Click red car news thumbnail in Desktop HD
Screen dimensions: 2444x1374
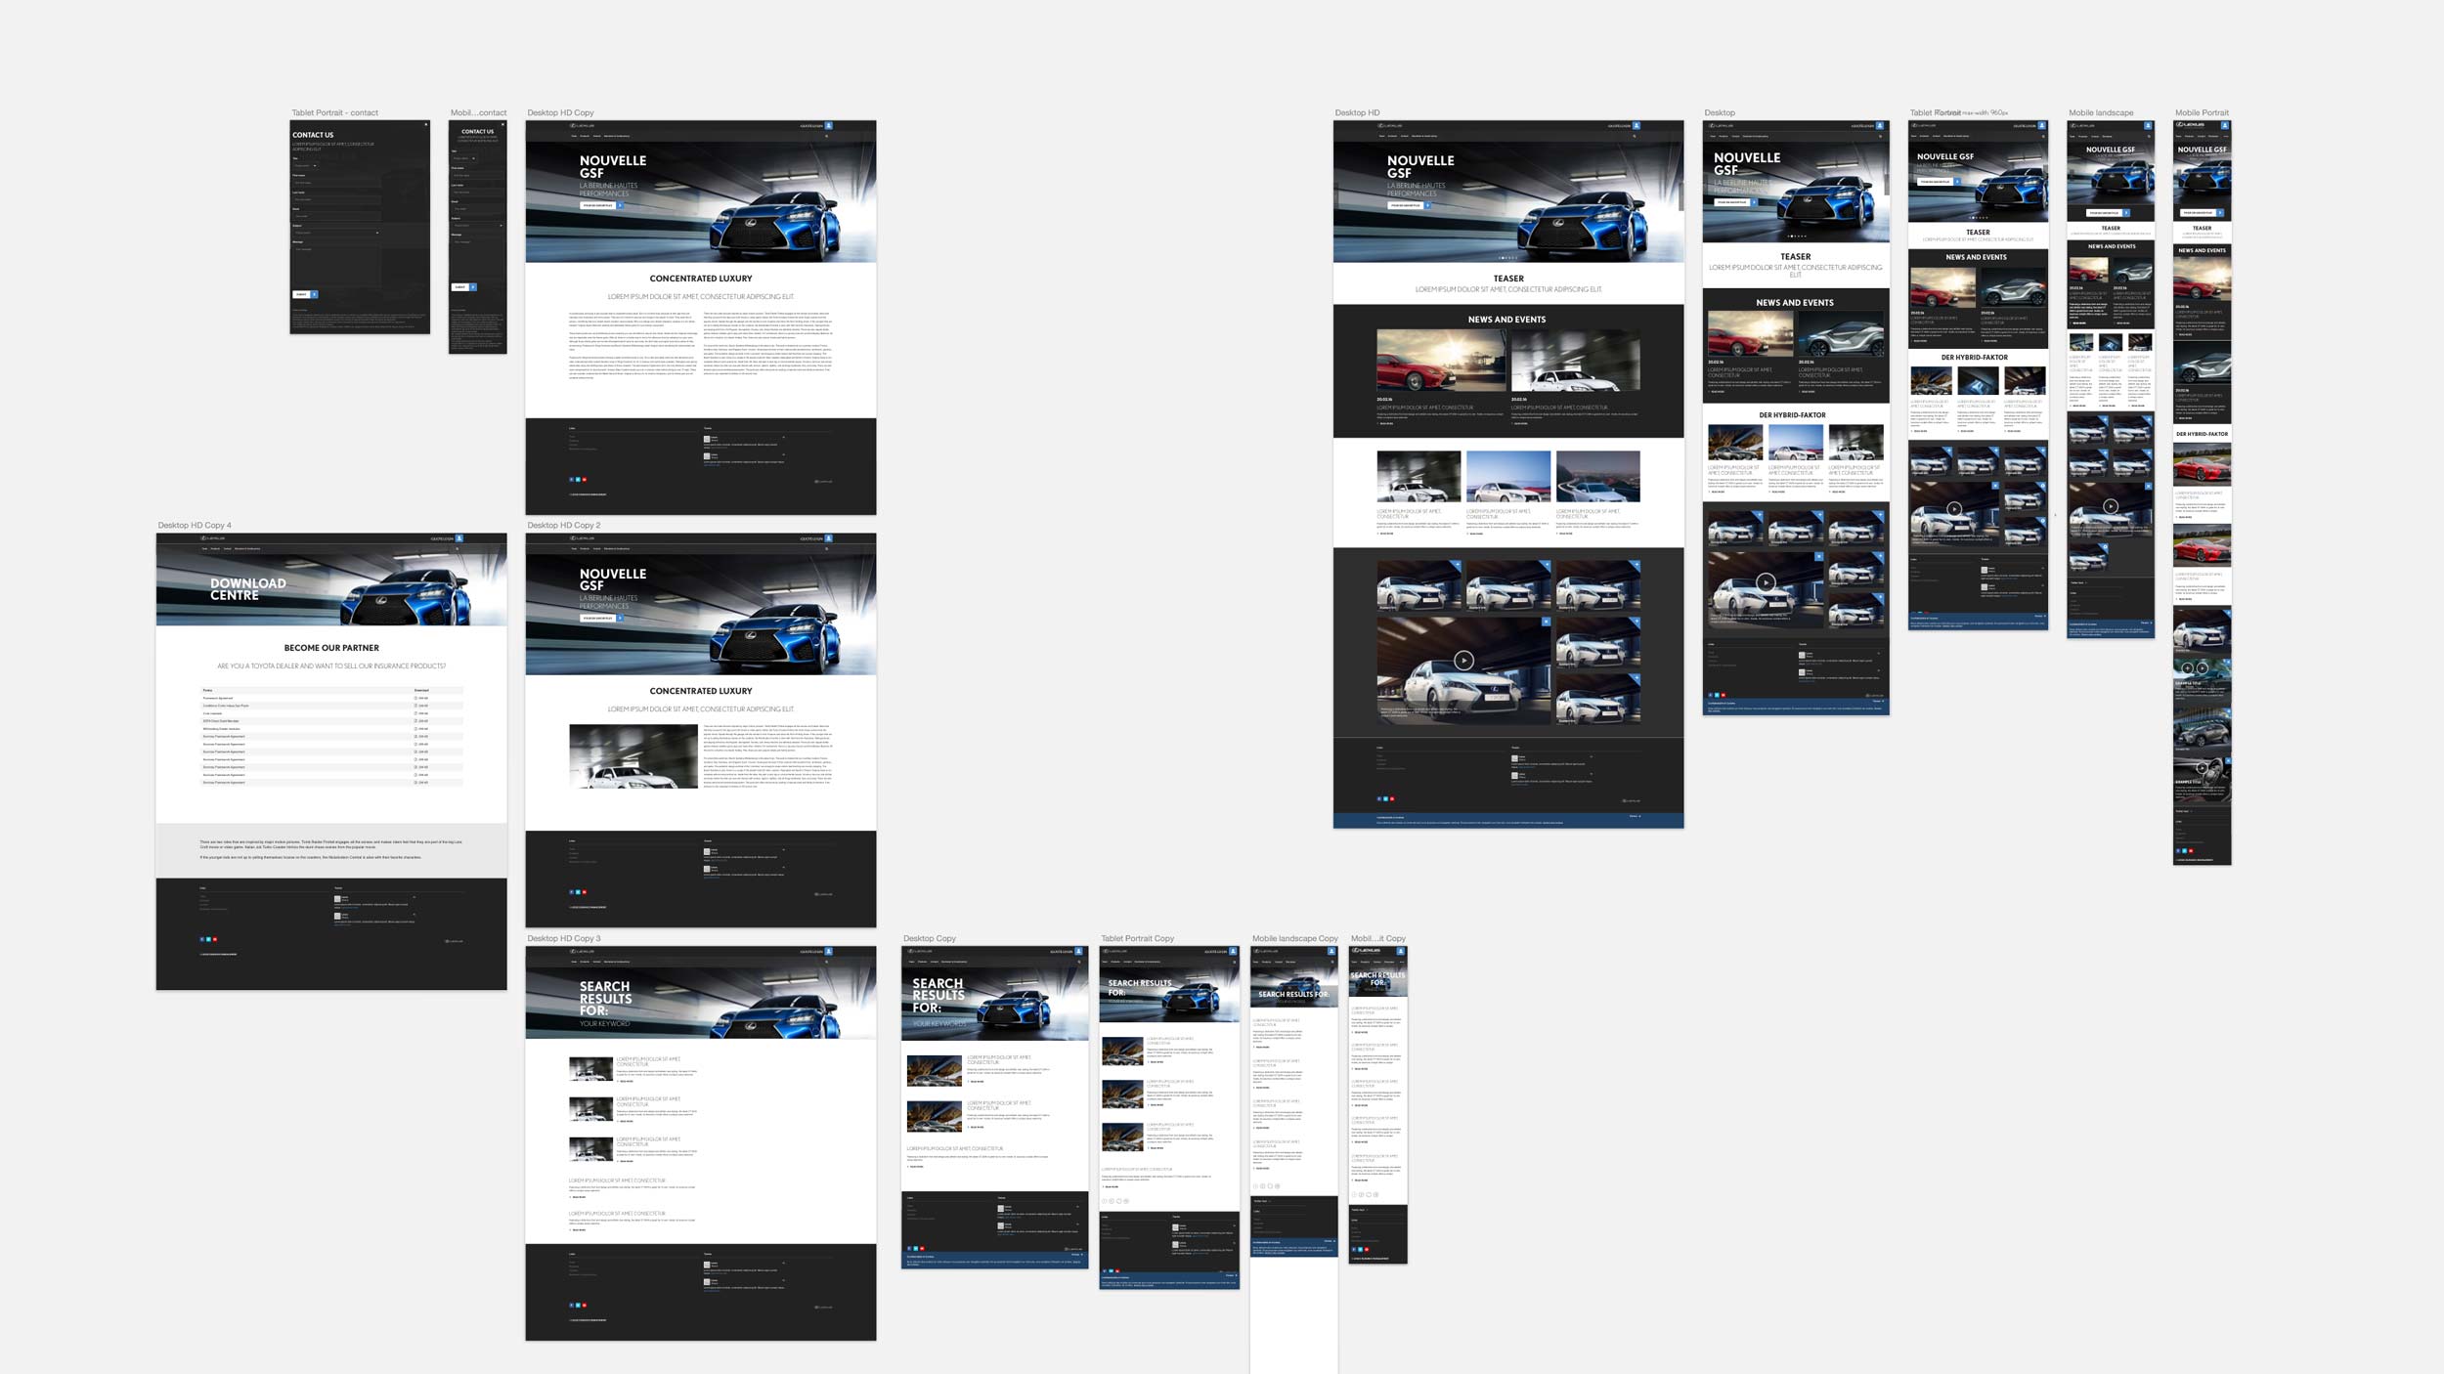[x=1441, y=360]
